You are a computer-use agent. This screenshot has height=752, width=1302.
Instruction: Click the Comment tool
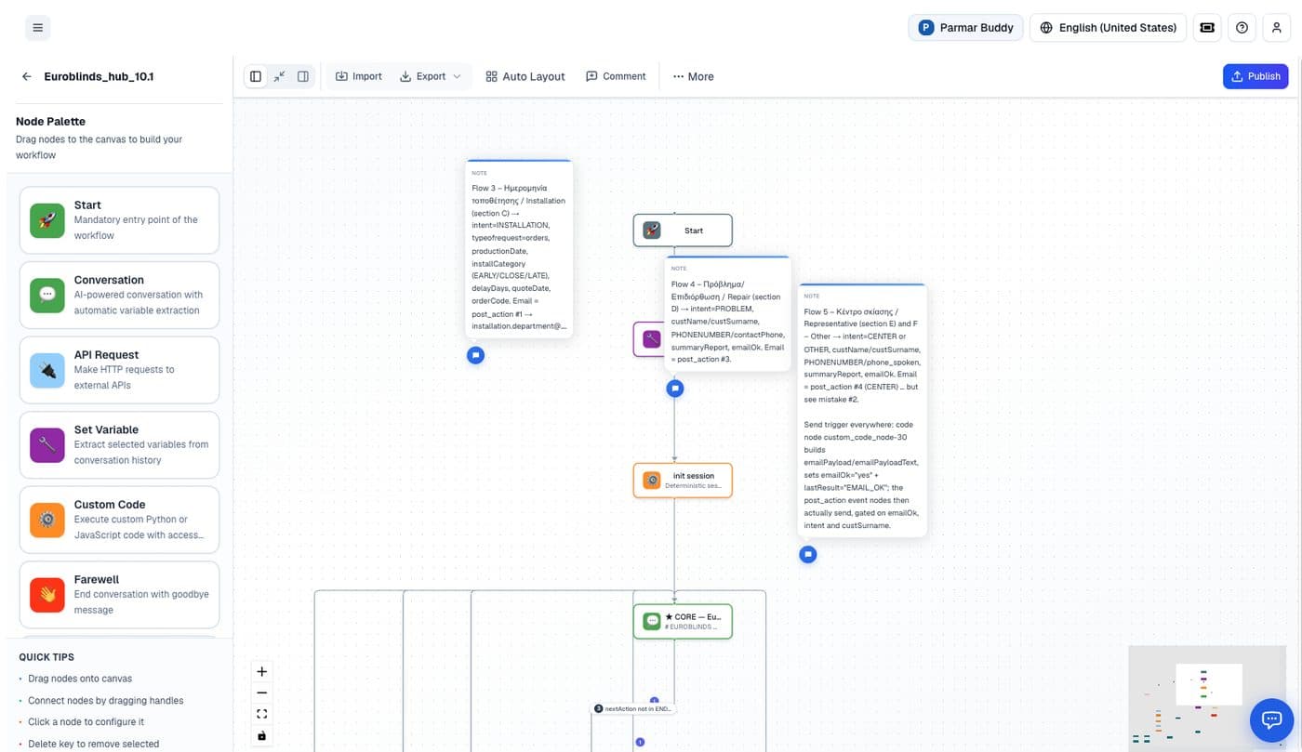616,76
